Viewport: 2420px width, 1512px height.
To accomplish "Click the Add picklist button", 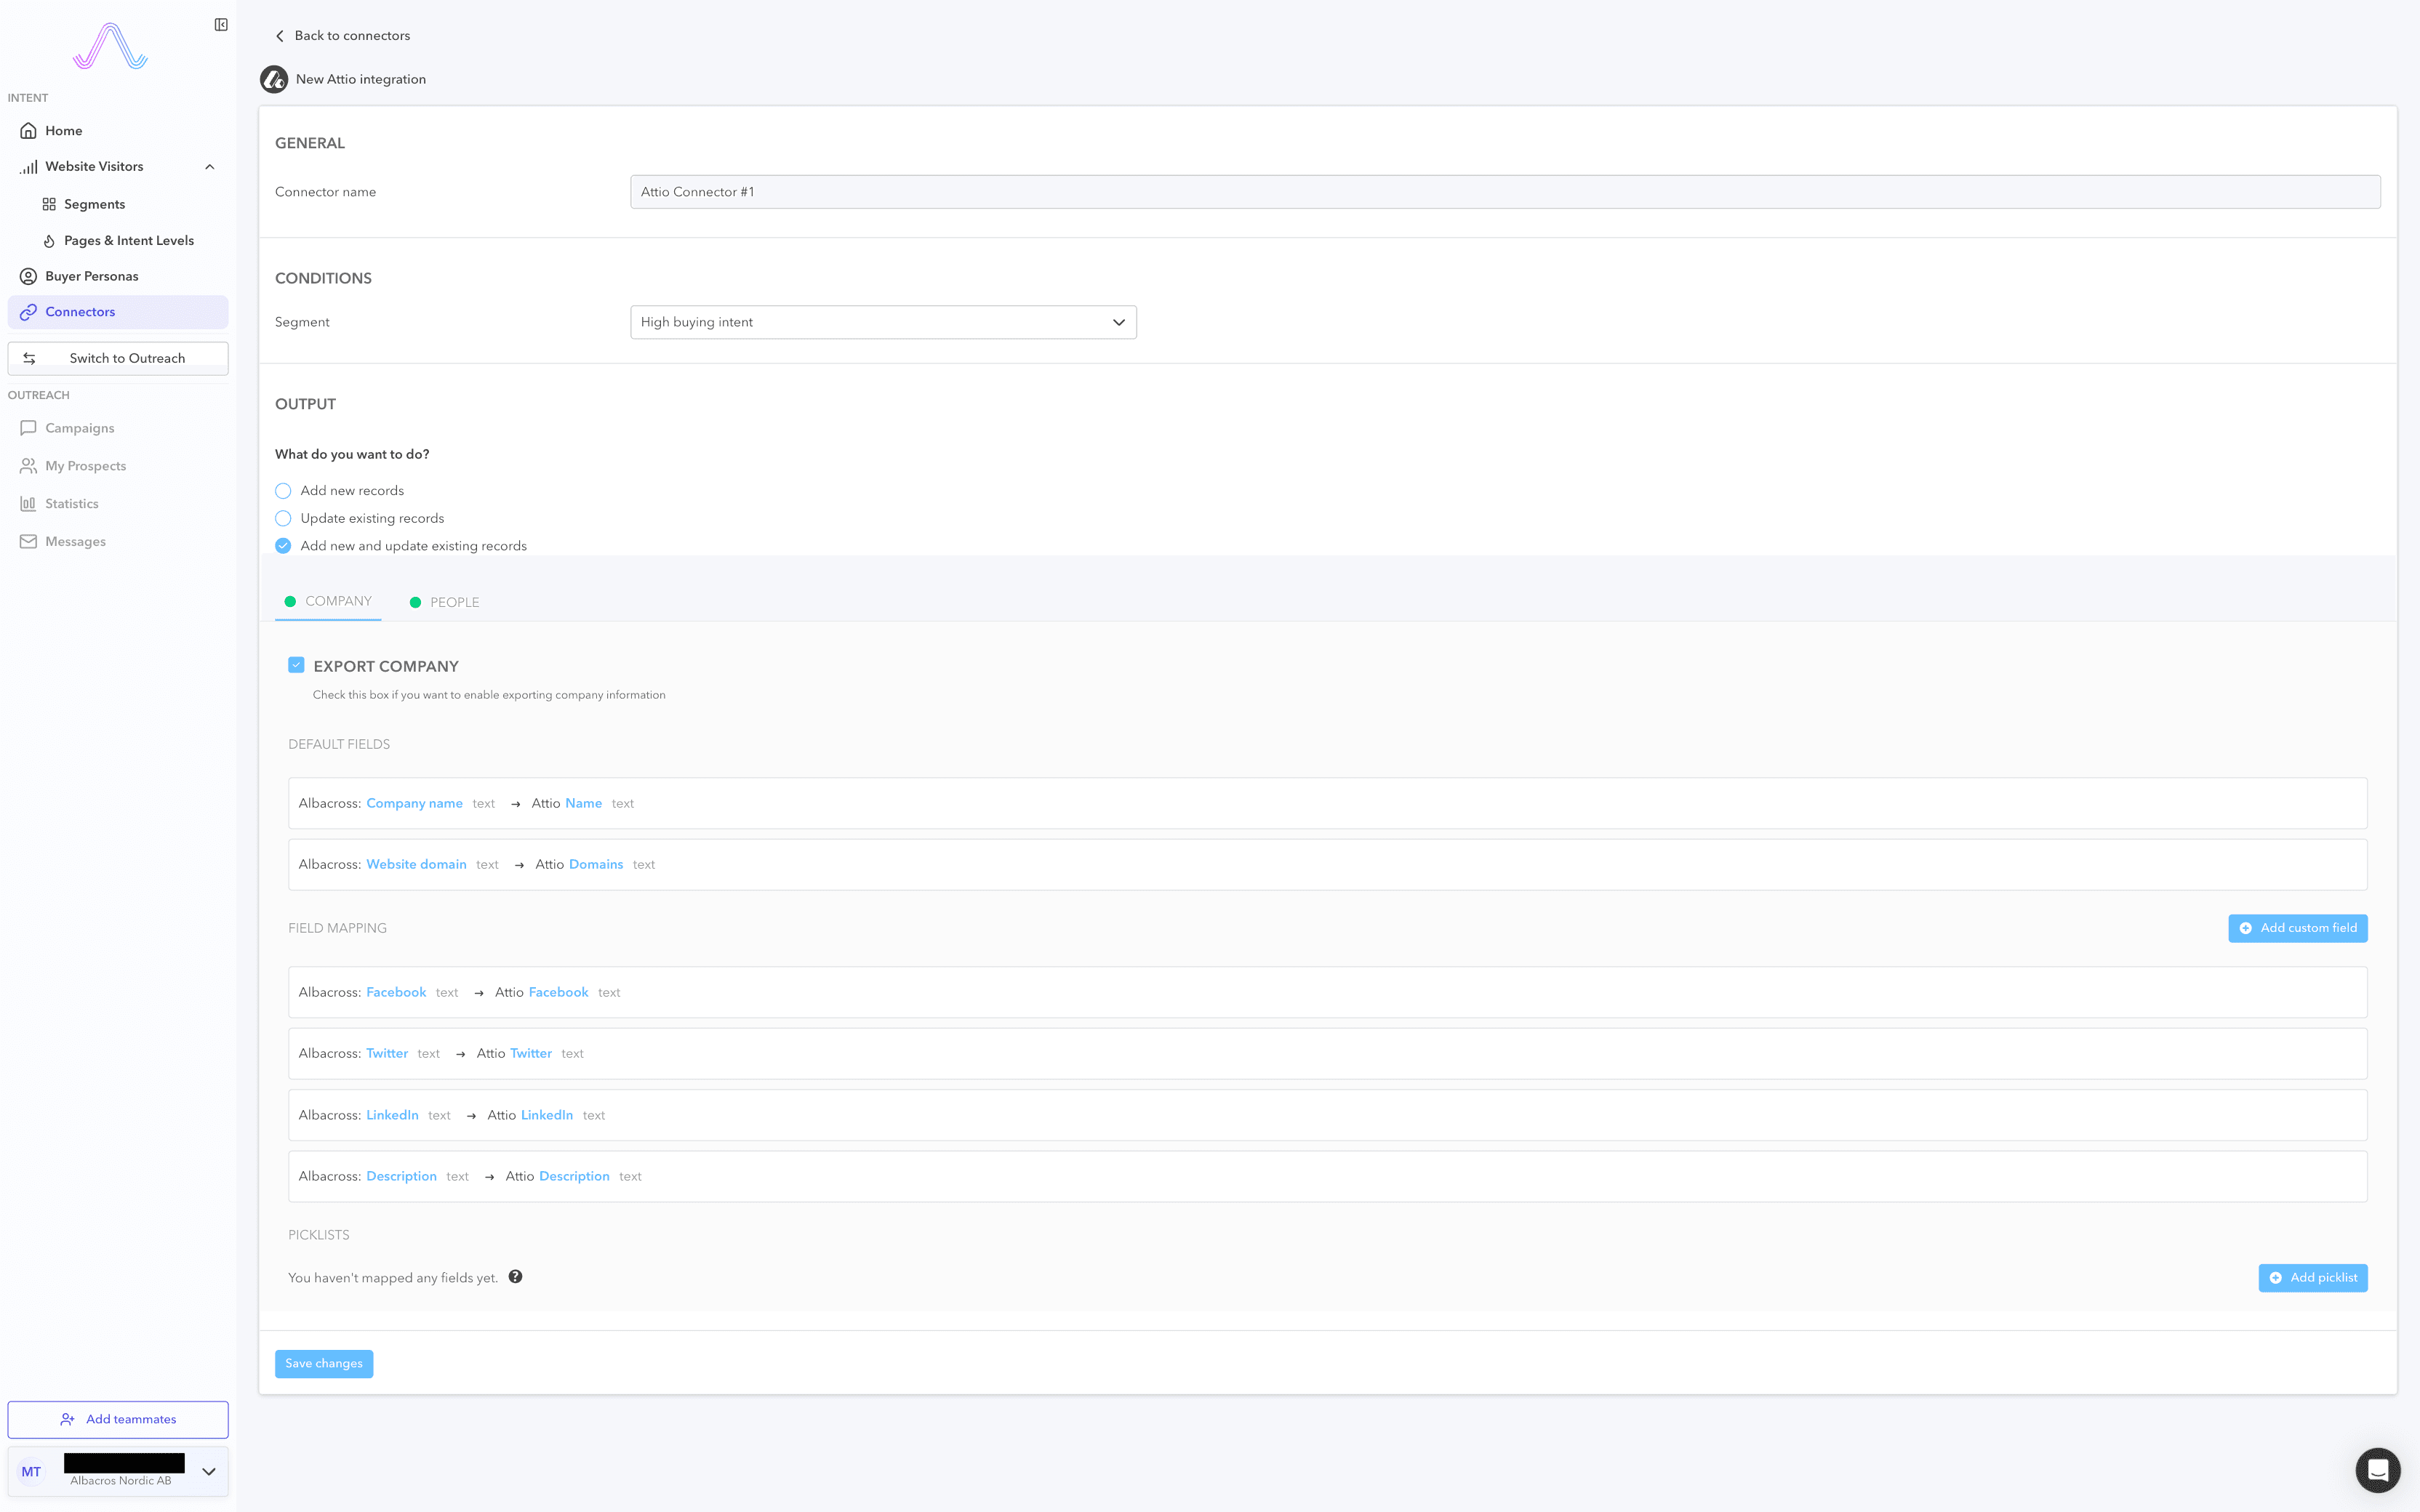I will tap(2313, 1278).
